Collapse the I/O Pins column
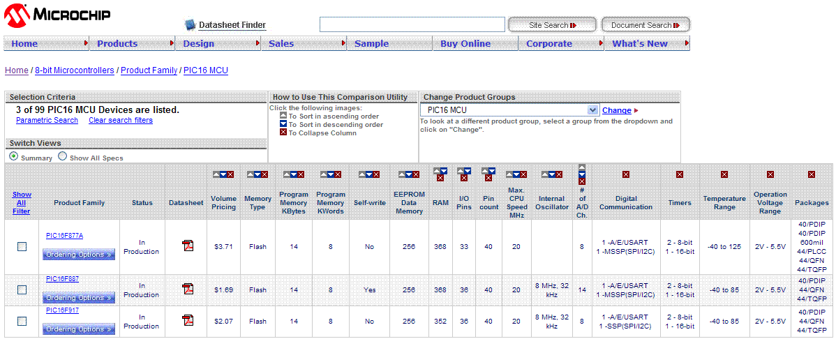The image size is (836, 339). point(464,178)
